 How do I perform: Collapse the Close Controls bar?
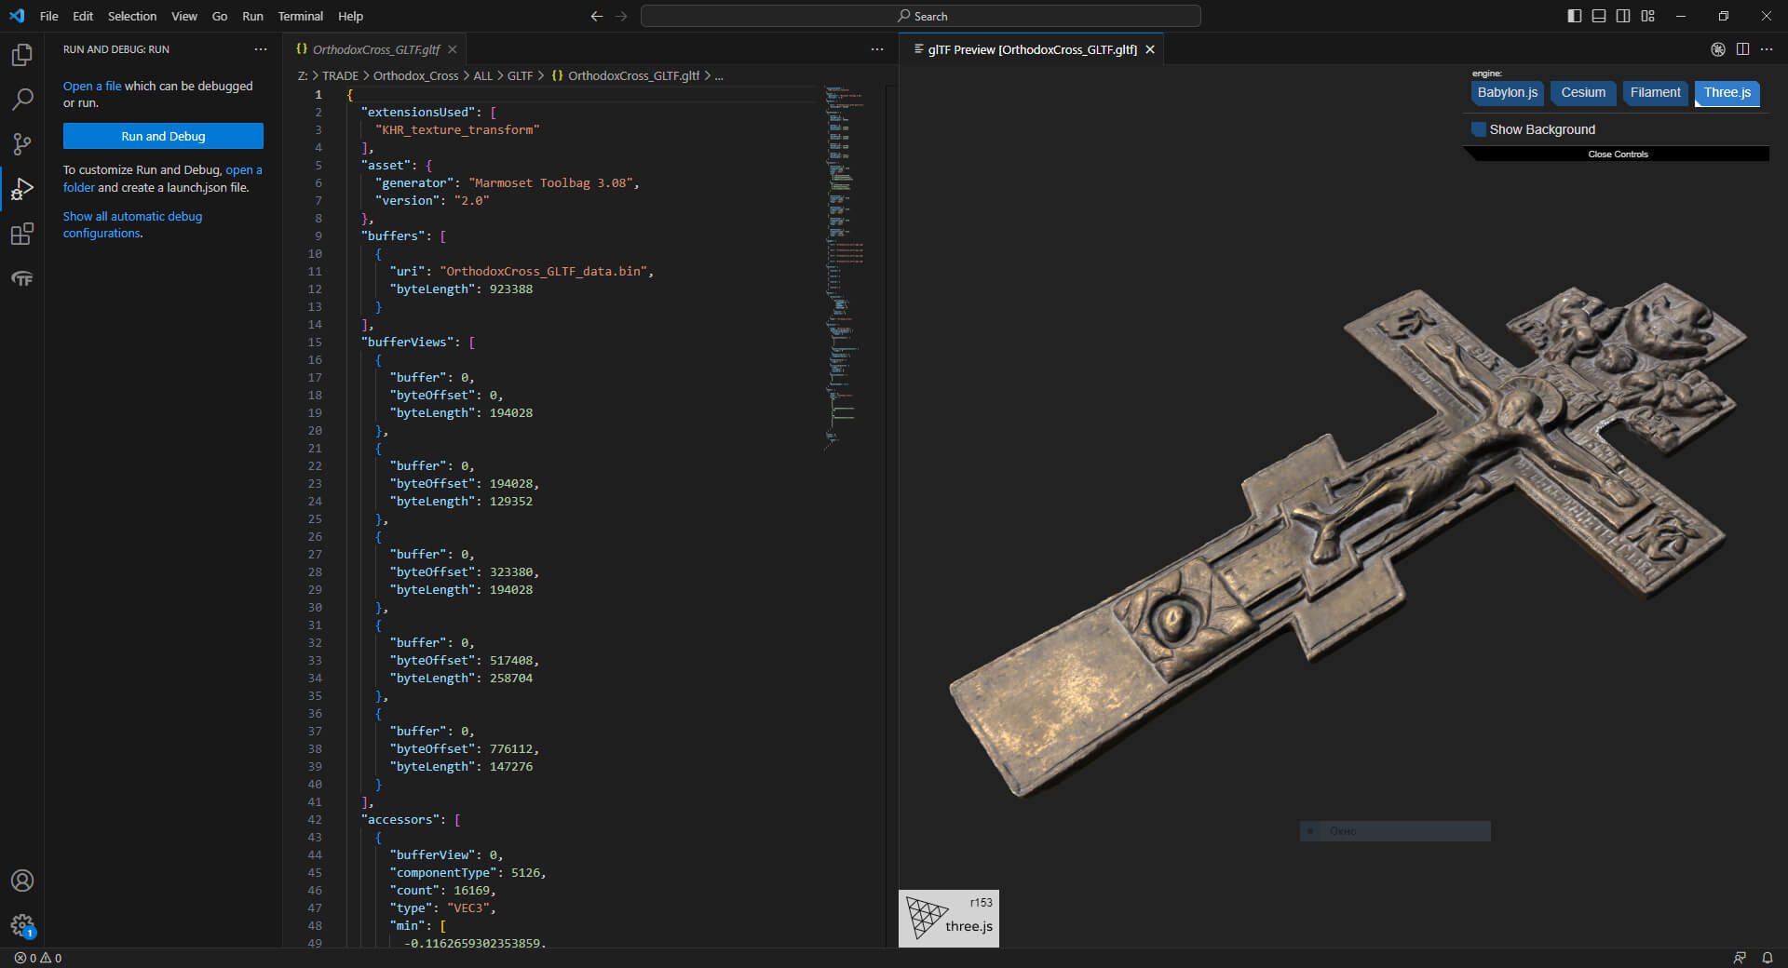pos(1618,155)
